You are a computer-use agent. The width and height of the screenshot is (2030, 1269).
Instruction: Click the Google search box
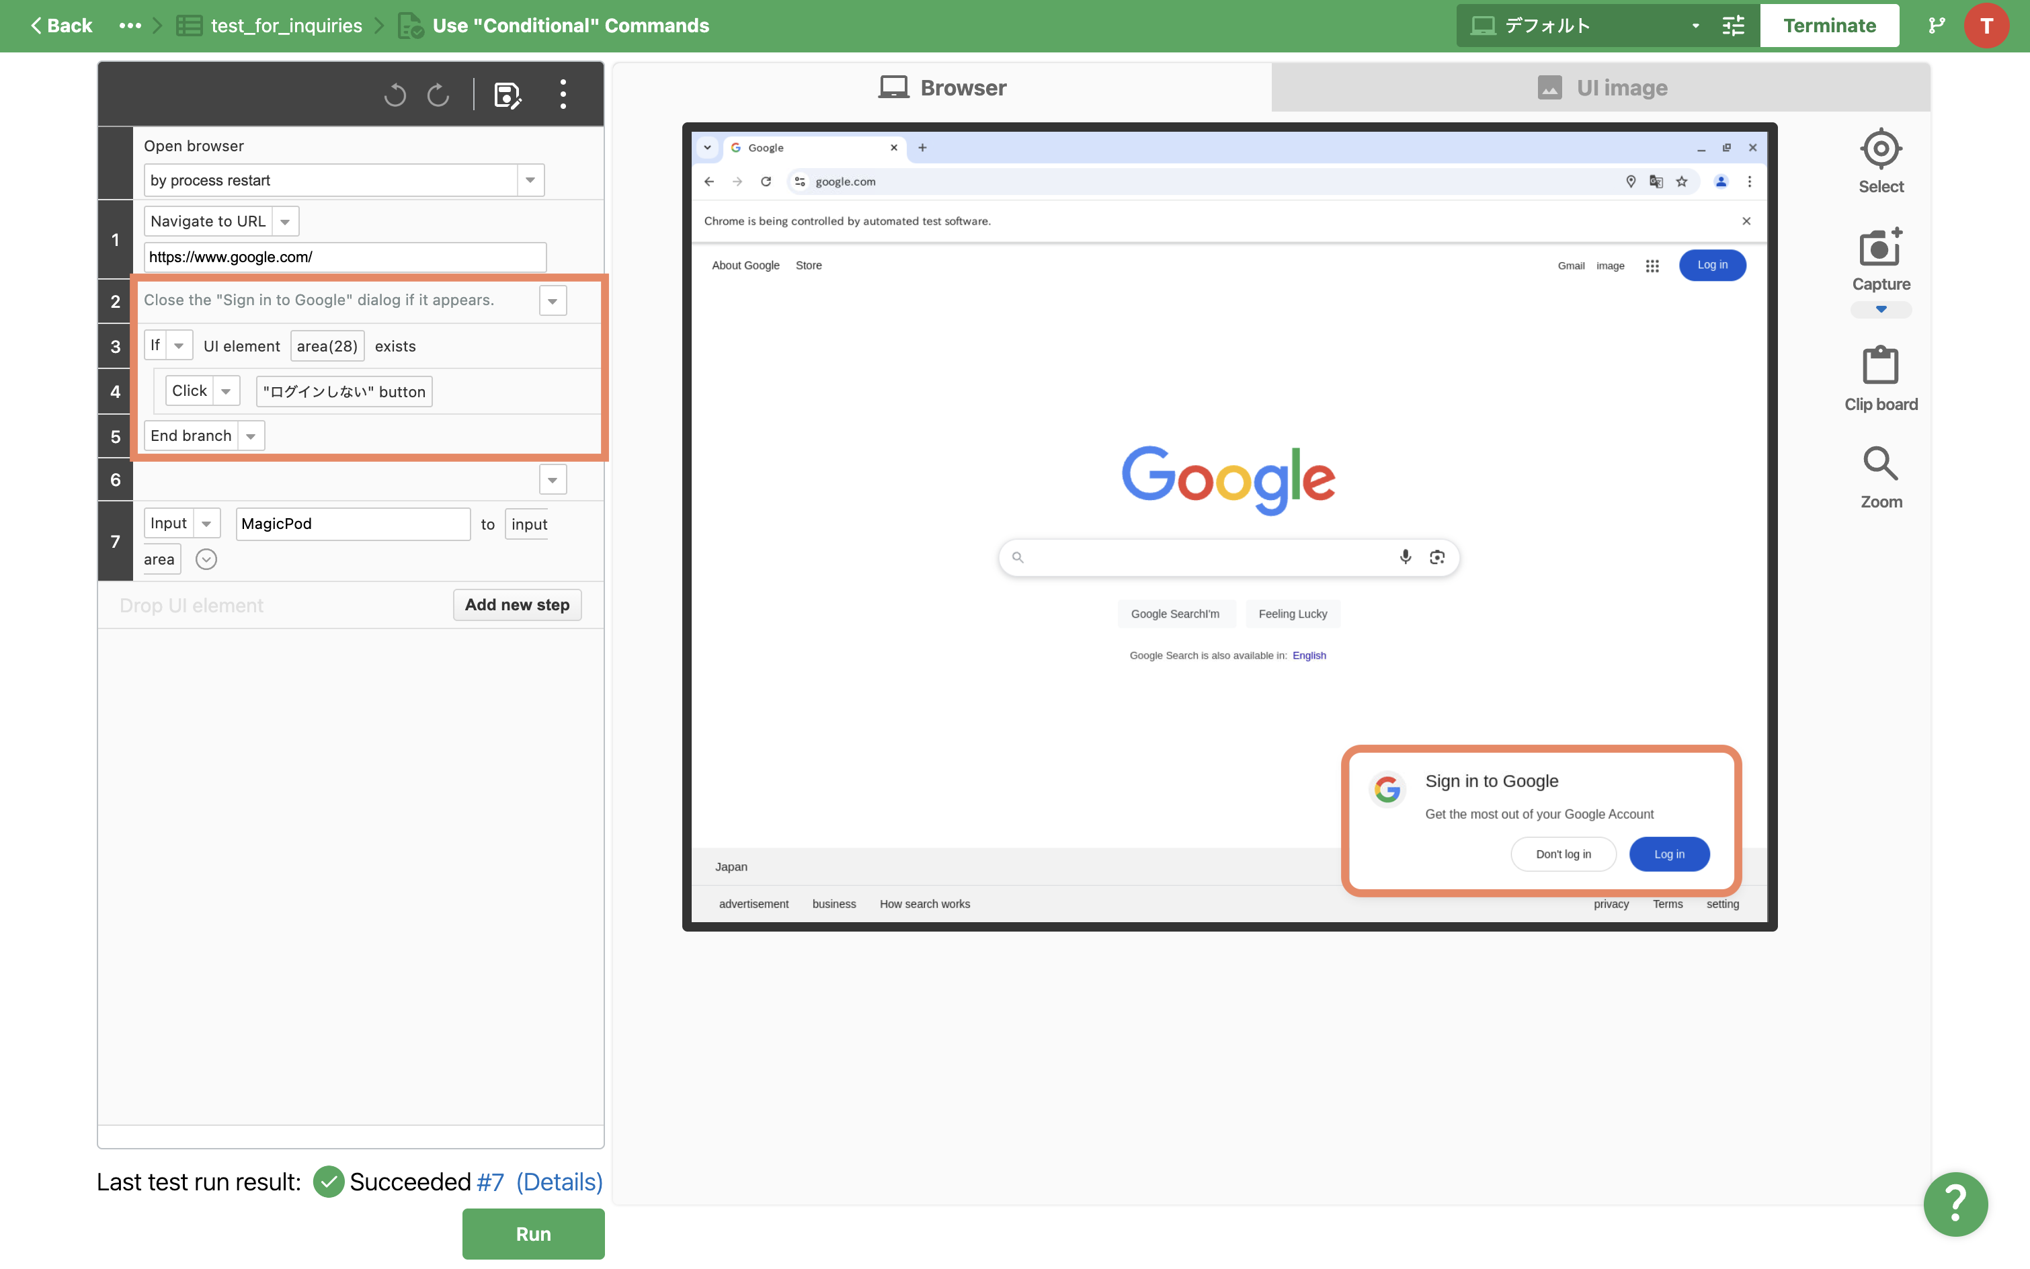1227,557
